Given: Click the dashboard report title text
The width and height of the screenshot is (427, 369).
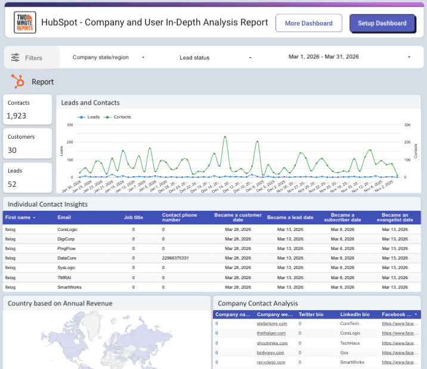Looking at the screenshot, I should (x=154, y=22).
